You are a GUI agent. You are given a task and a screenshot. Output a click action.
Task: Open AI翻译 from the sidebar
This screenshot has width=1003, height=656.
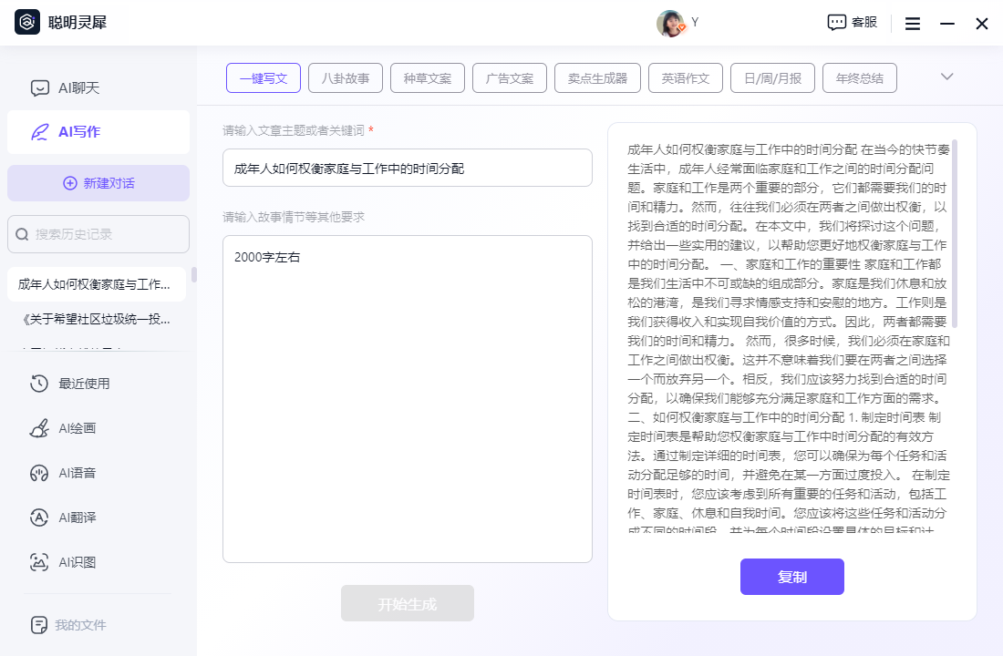[x=98, y=518]
